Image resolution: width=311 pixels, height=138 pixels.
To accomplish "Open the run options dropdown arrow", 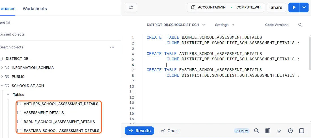I will tap(304, 7).
